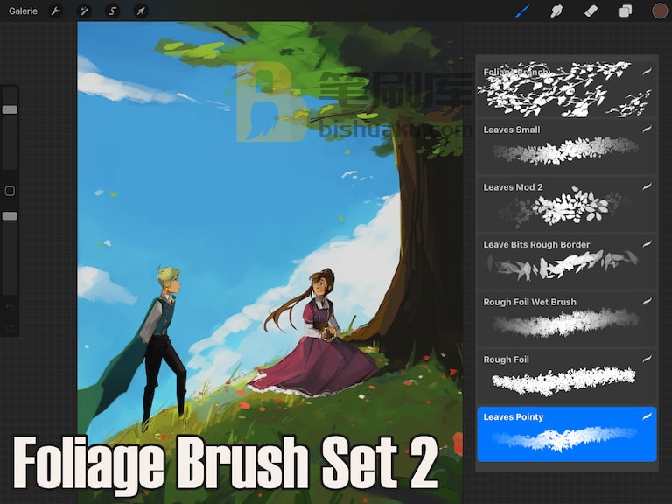
Task: Click the brush opacity slider handle
Action: (10, 216)
